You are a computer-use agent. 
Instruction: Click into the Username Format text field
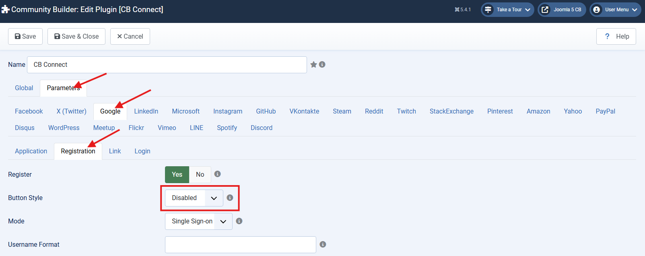(240, 245)
